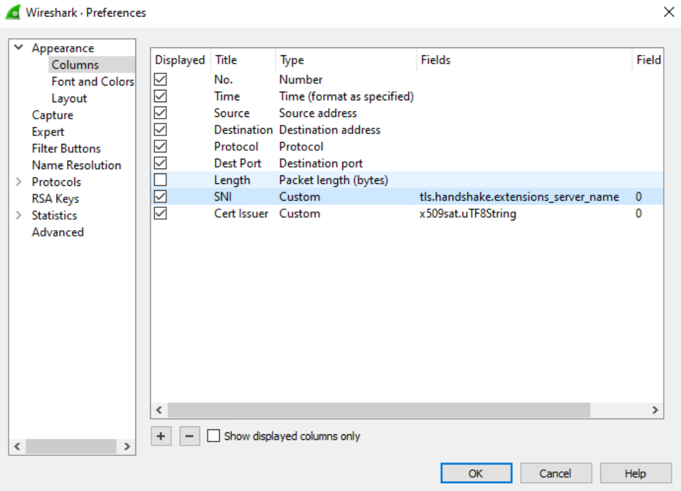Select the Length title cell

tap(232, 180)
